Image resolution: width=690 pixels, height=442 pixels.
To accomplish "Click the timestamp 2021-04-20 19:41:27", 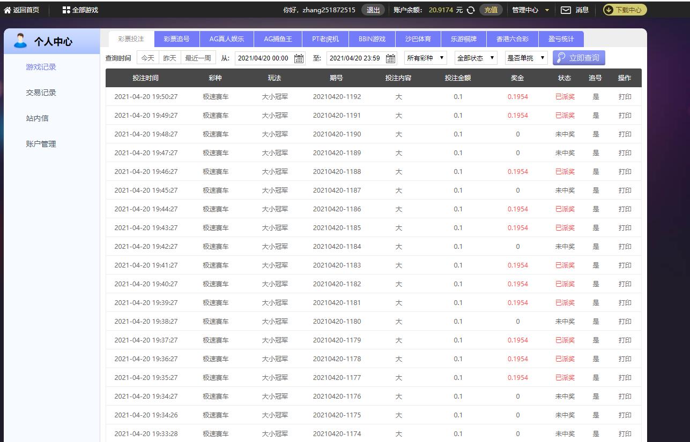I will [146, 265].
